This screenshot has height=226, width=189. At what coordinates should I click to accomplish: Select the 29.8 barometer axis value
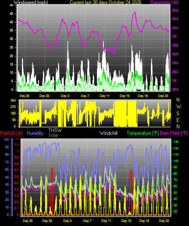pos(175,45)
